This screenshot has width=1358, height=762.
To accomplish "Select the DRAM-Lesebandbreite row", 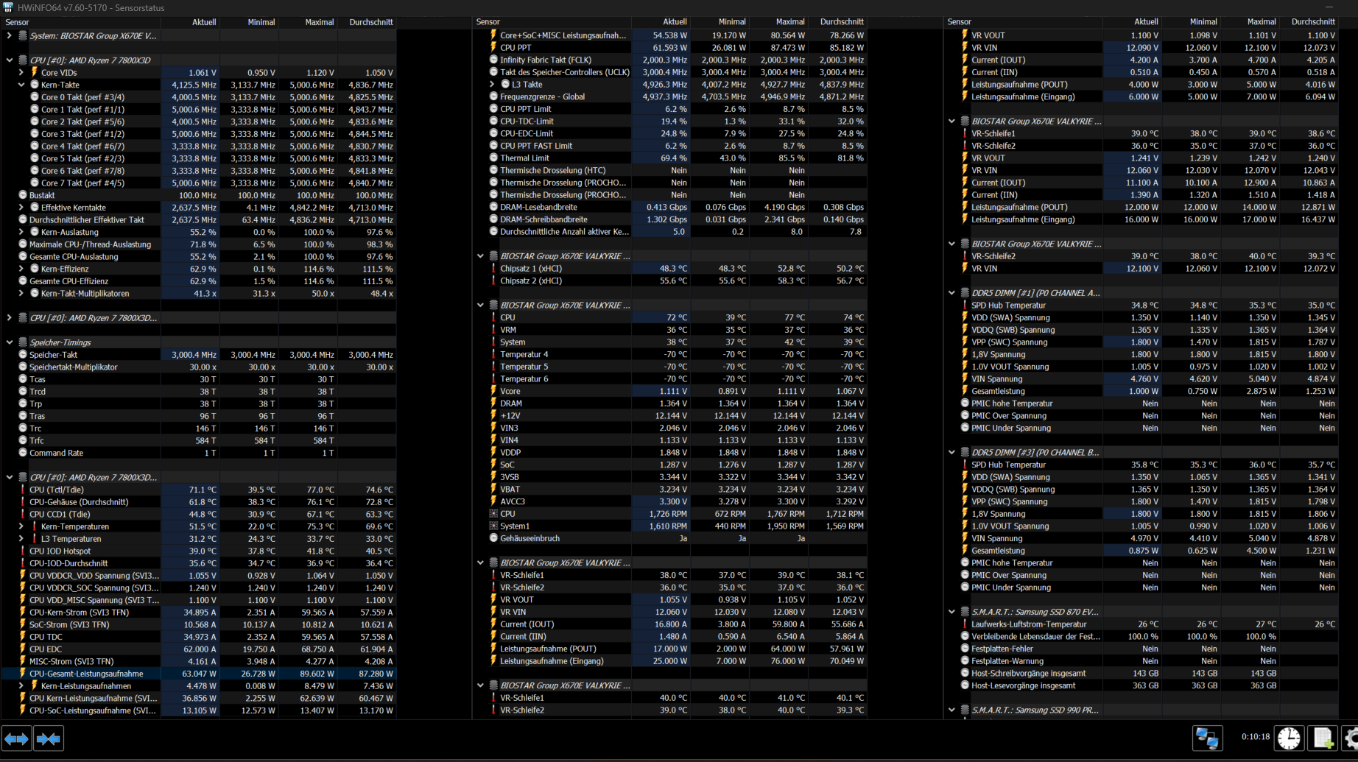I will pyautogui.click(x=669, y=207).
